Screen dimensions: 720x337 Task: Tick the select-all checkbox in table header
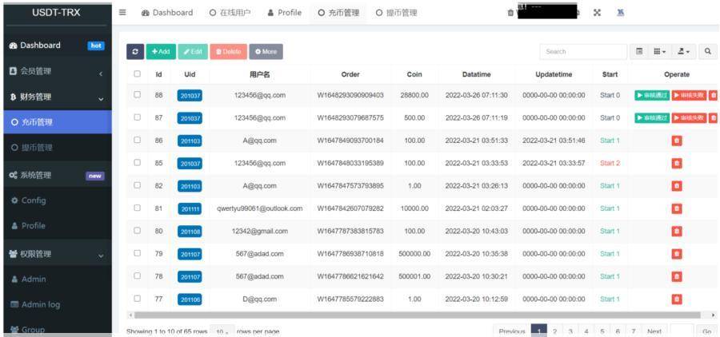pyautogui.click(x=137, y=74)
